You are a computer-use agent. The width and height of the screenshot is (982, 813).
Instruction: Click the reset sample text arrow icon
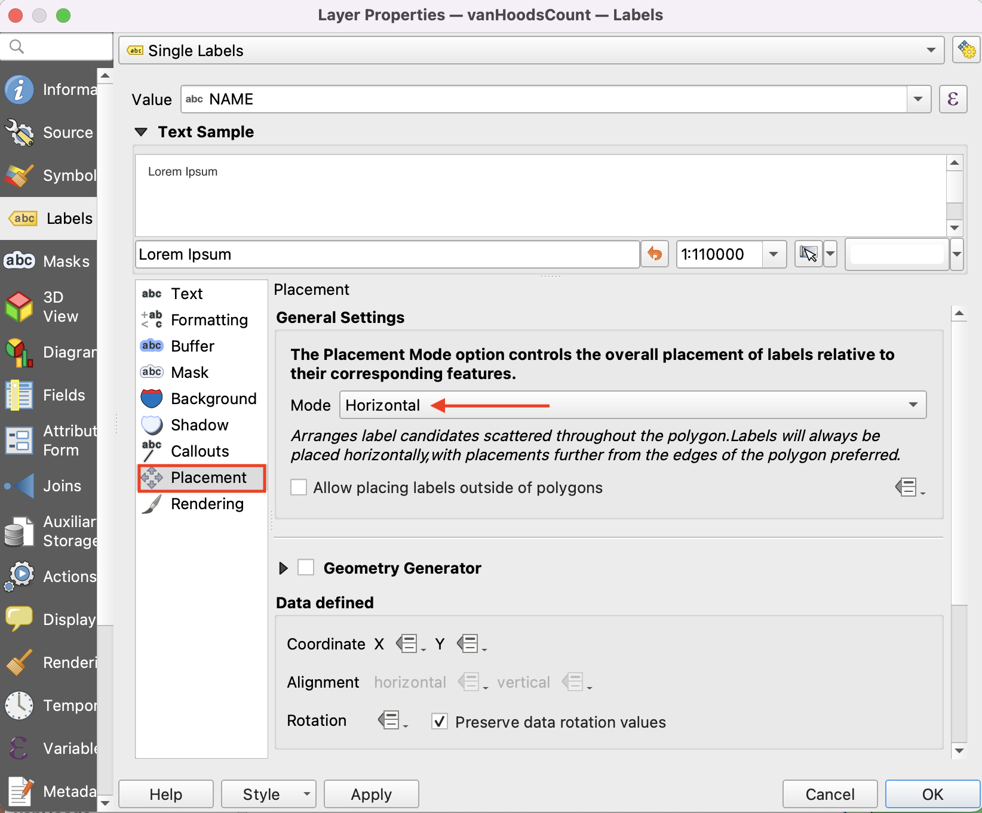point(655,254)
